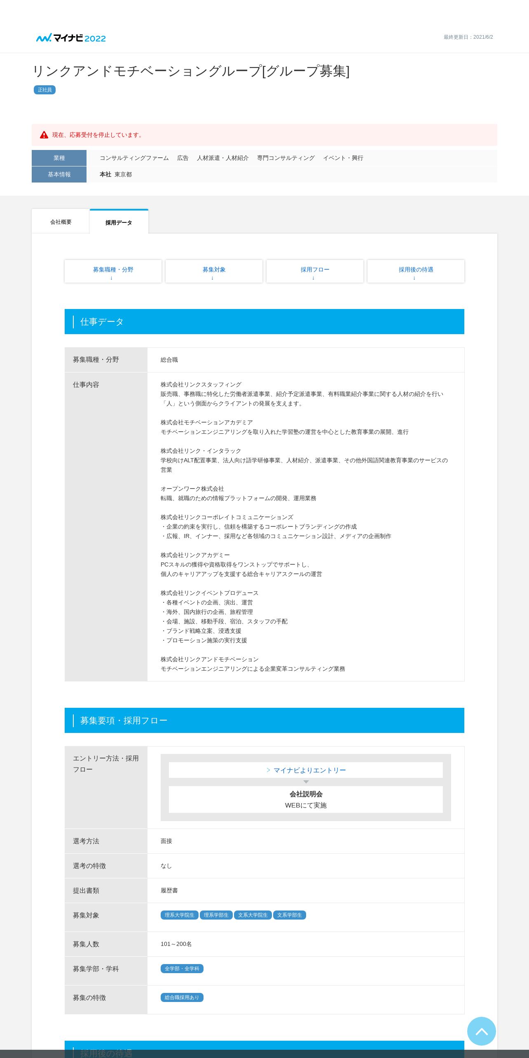Click the 文系大学院生 tag

pyautogui.click(x=253, y=915)
